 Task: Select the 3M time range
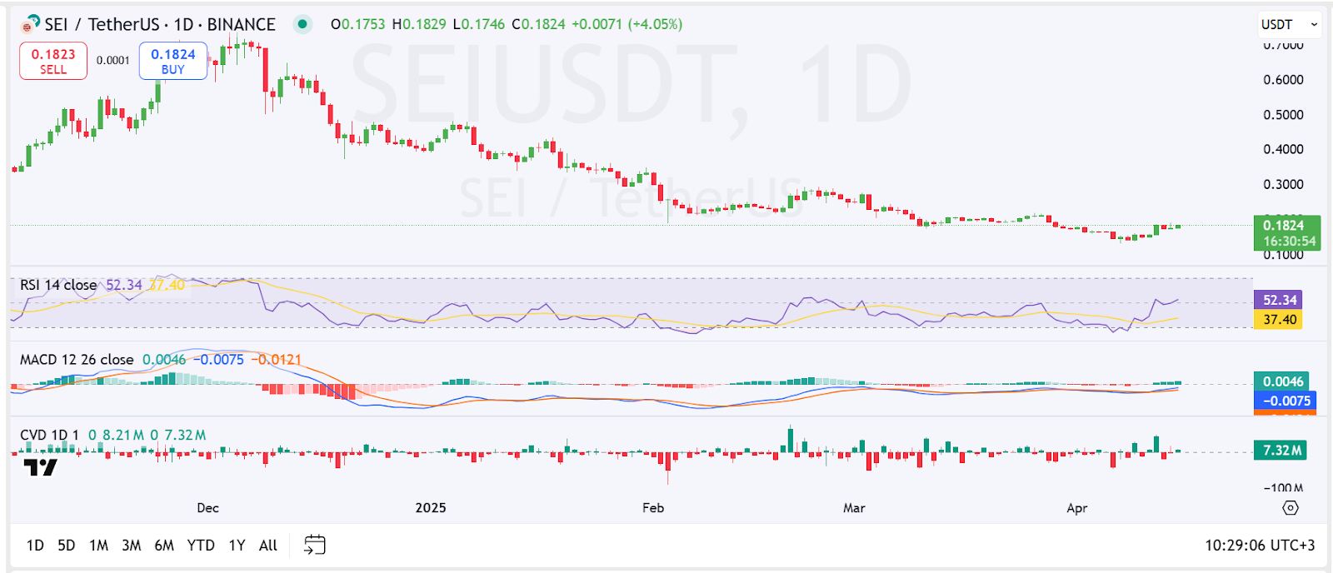click(x=131, y=545)
